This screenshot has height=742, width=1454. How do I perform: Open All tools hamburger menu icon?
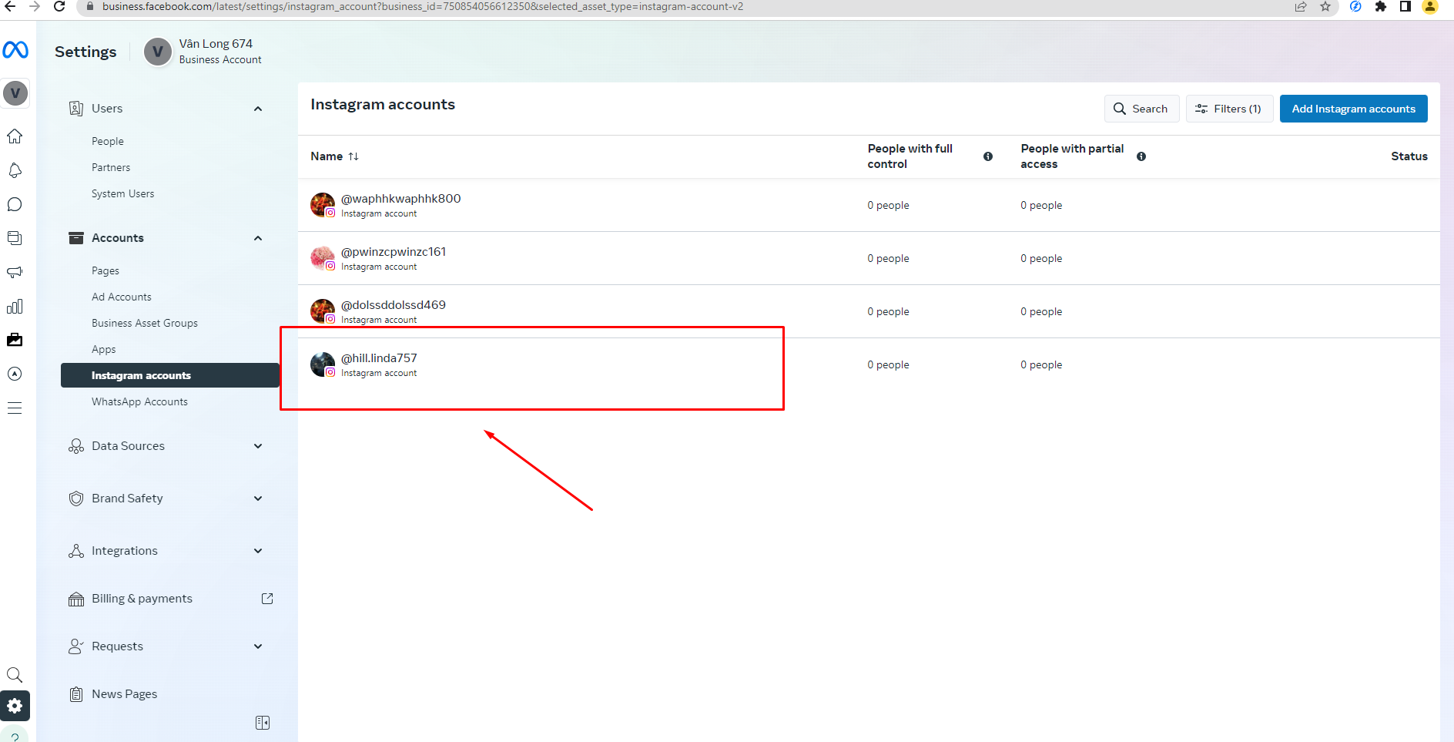tap(15, 408)
